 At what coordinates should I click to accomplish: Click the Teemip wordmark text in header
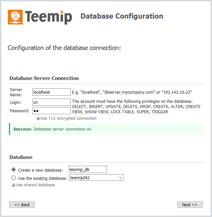point(48,17)
